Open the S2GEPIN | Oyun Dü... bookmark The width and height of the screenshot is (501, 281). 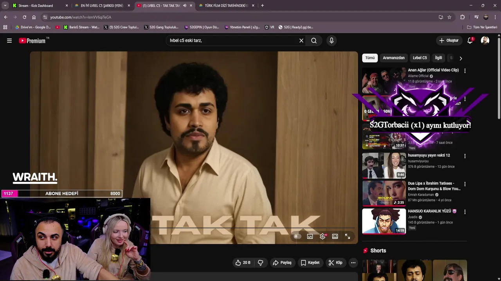pyautogui.click(x=201, y=27)
